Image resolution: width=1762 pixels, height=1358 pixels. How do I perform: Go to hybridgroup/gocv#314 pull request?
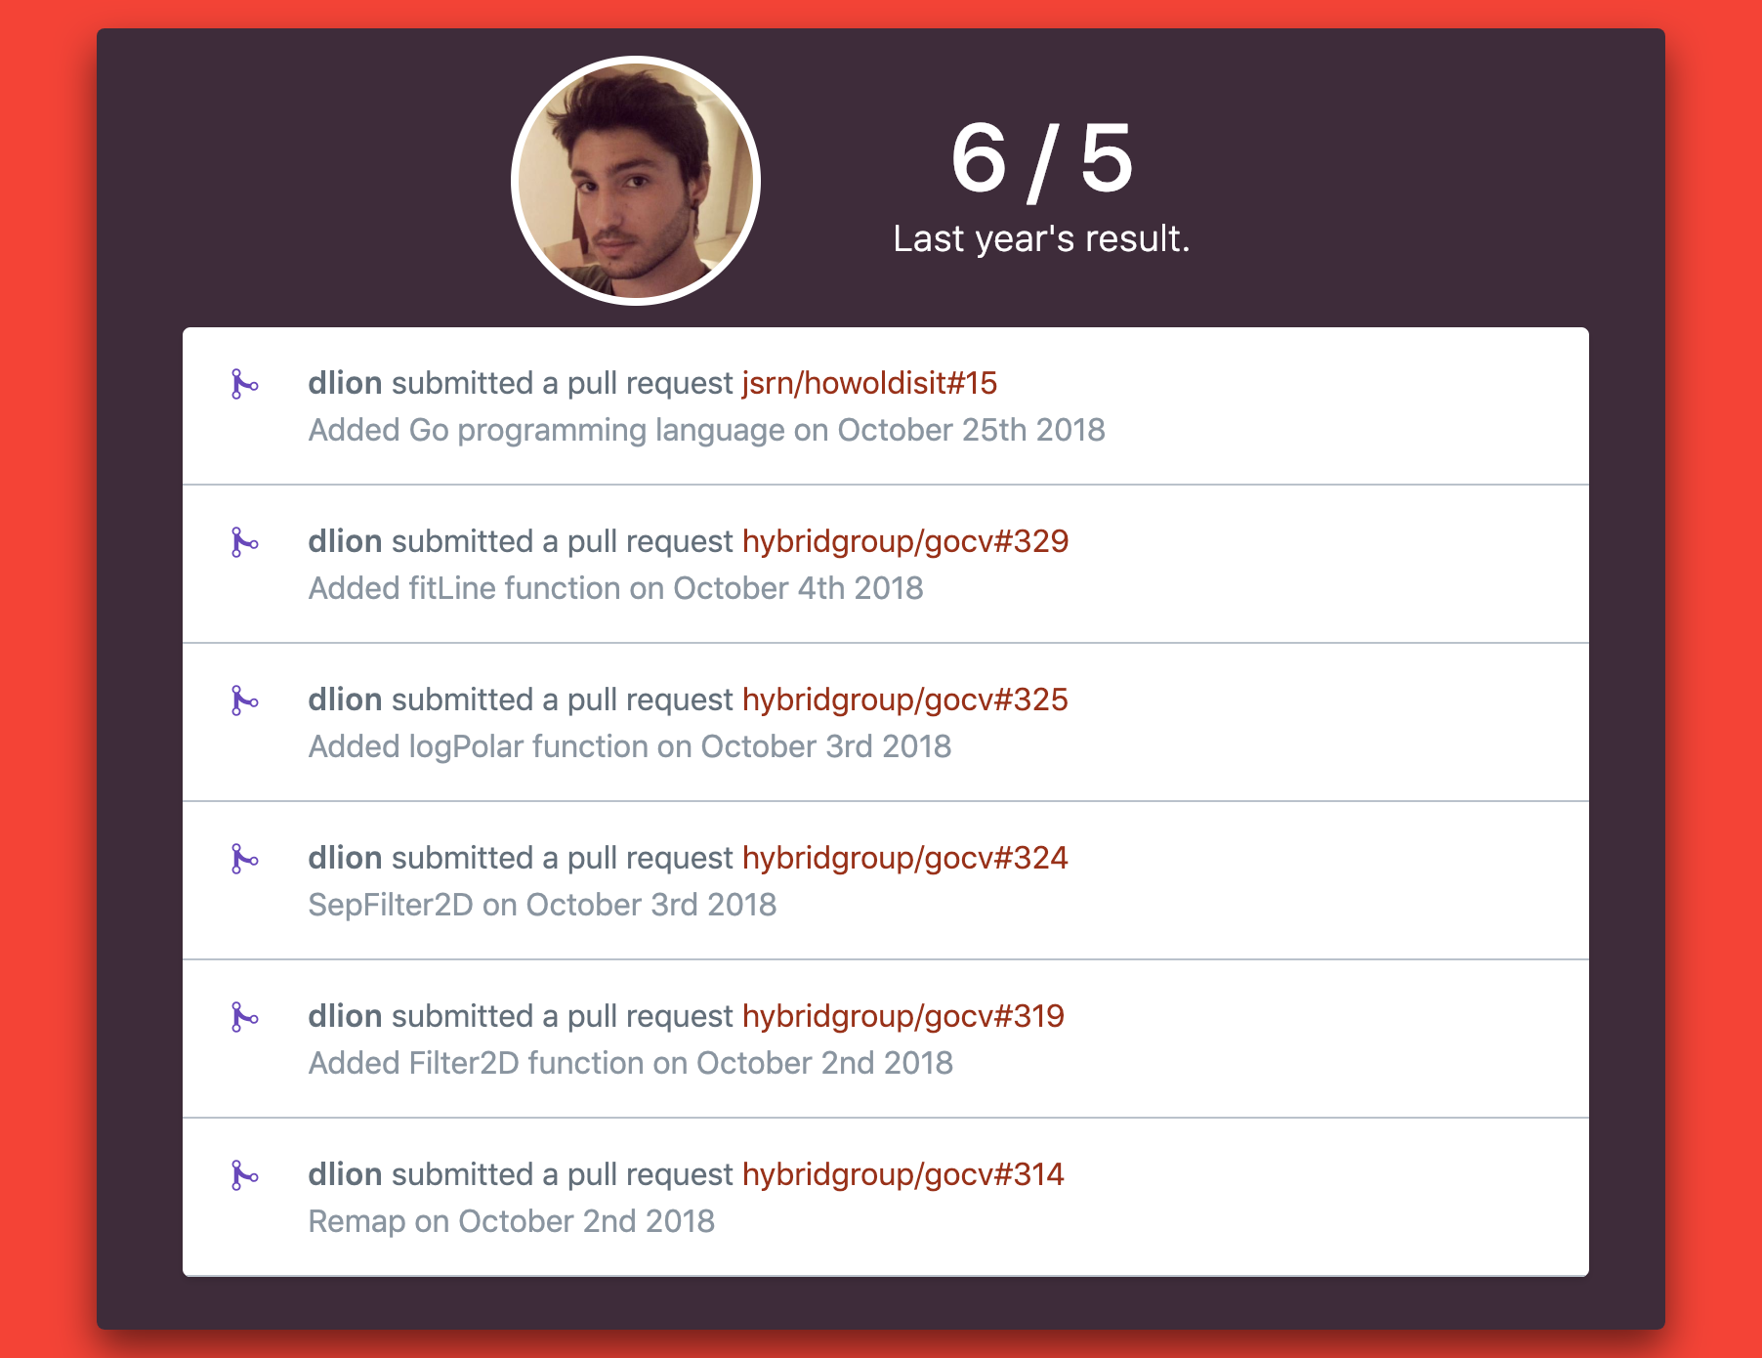(902, 1174)
